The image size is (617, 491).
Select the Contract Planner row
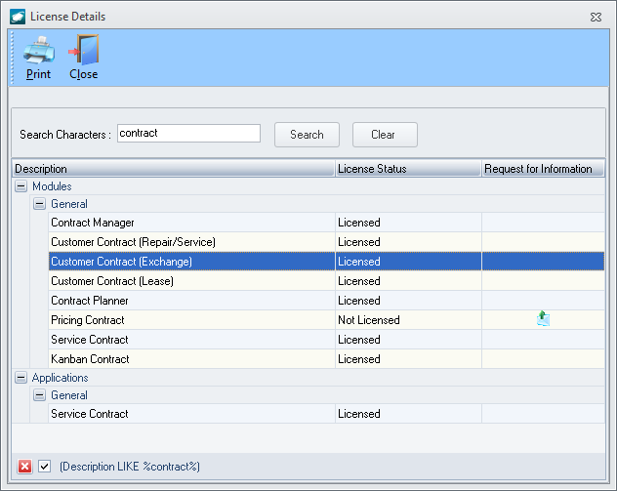click(327, 301)
